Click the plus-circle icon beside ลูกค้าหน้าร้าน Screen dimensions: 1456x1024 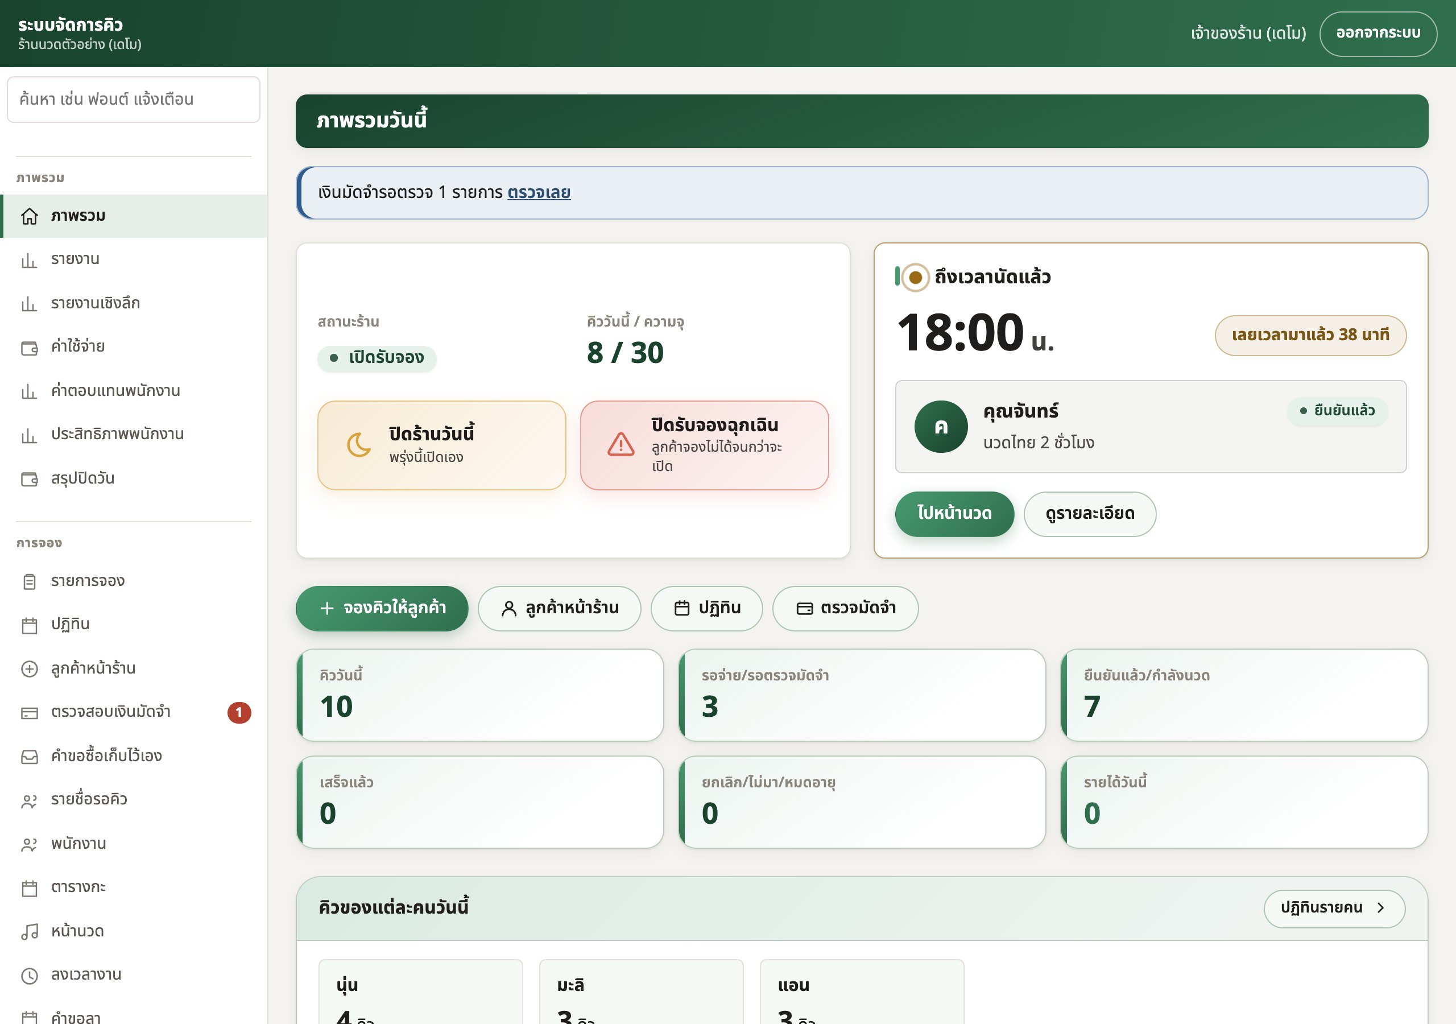click(30, 668)
